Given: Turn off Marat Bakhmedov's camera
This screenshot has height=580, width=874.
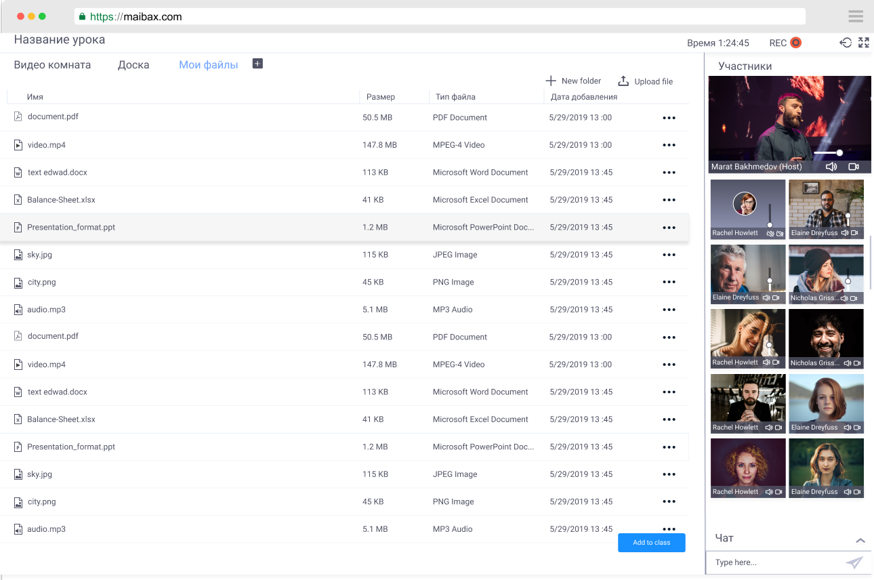Looking at the screenshot, I should (854, 167).
